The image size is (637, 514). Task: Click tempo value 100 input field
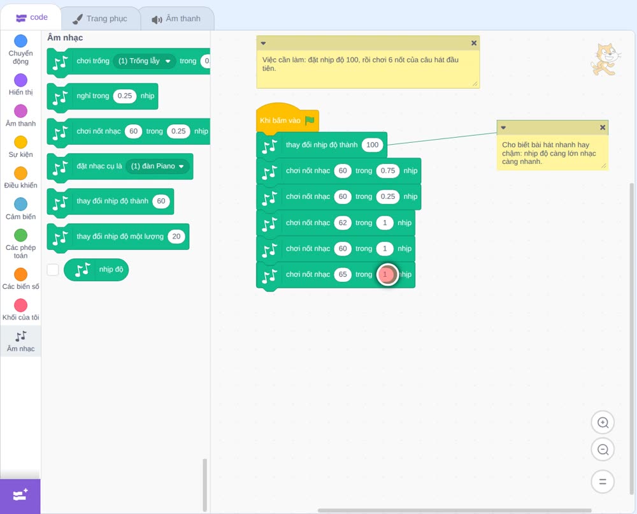(372, 145)
